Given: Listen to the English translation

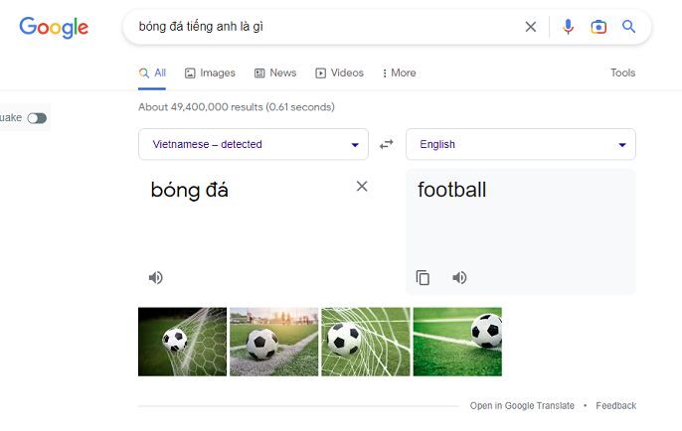Looking at the screenshot, I should (x=459, y=278).
